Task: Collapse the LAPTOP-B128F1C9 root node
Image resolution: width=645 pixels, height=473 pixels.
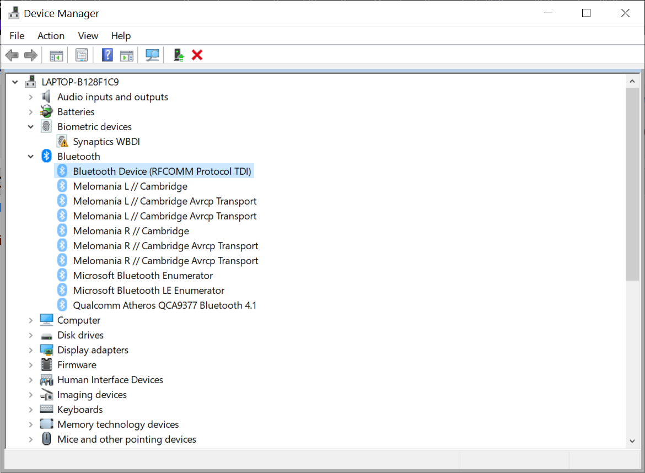Action: (x=15, y=82)
